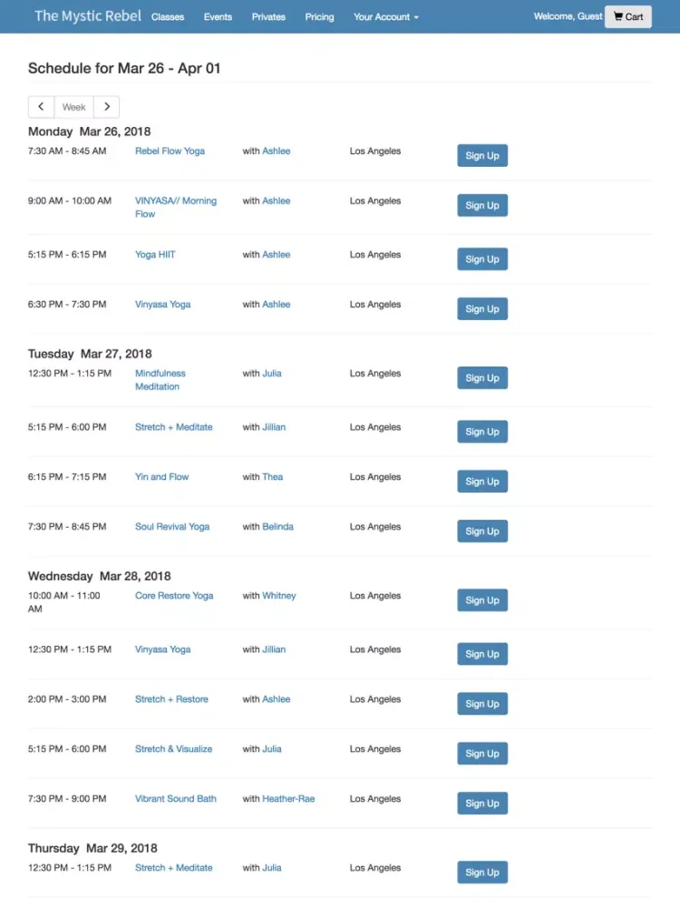Go to the previous week with the left chevron
680x907 pixels.
41,107
